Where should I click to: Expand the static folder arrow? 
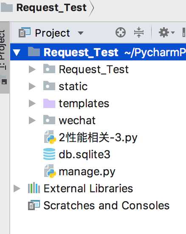(32, 86)
